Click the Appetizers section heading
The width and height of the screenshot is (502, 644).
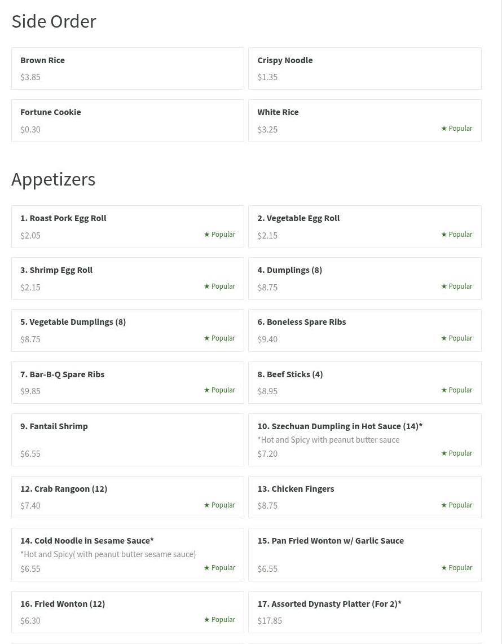tap(54, 179)
